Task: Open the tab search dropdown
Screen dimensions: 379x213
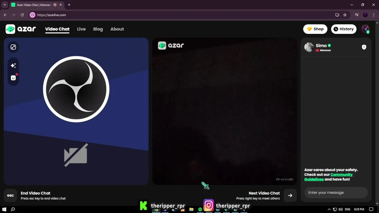Action: click(5, 5)
